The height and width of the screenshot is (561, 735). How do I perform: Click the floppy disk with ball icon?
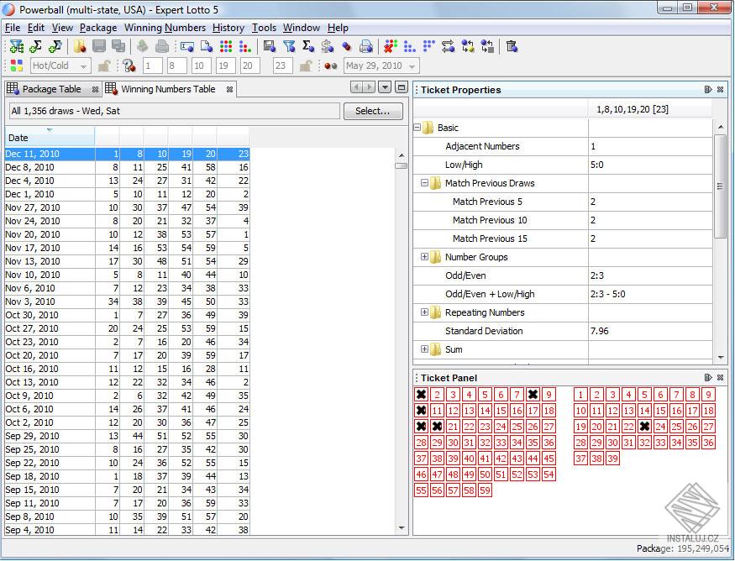pos(270,46)
